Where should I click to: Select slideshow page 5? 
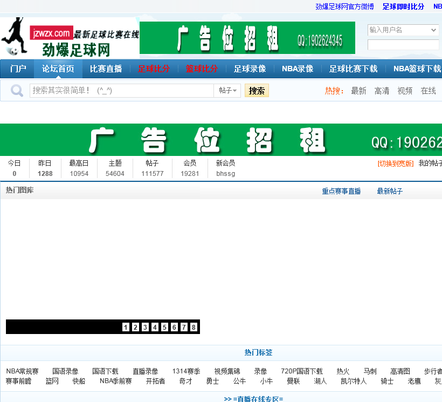[164, 327]
